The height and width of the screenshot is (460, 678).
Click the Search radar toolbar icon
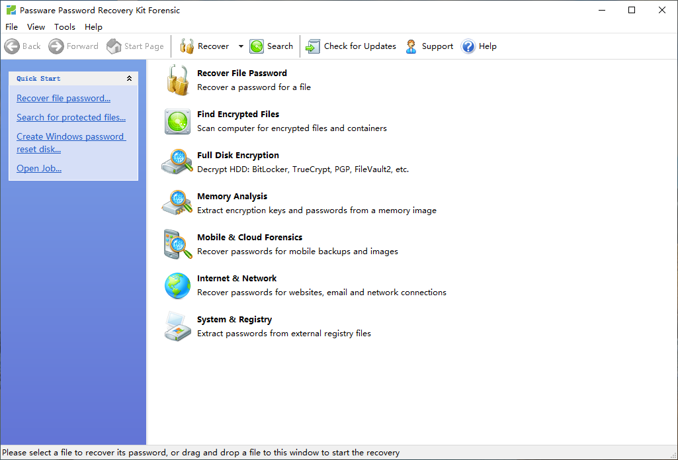coord(257,46)
